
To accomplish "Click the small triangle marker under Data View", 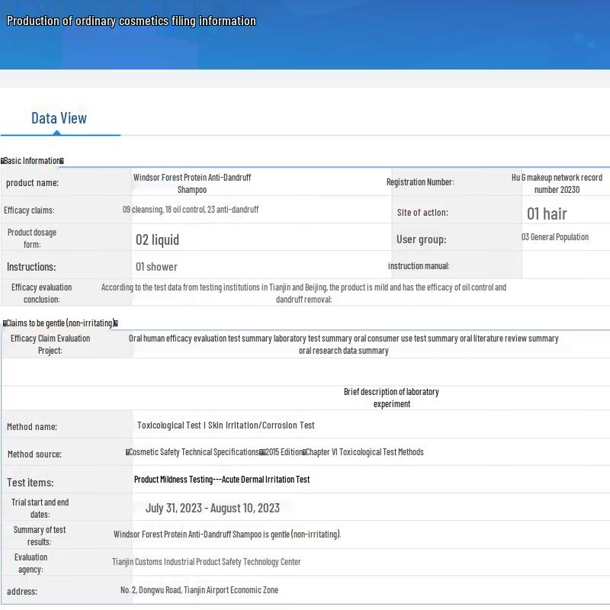I will pyautogui.click(x=57, y=133).
